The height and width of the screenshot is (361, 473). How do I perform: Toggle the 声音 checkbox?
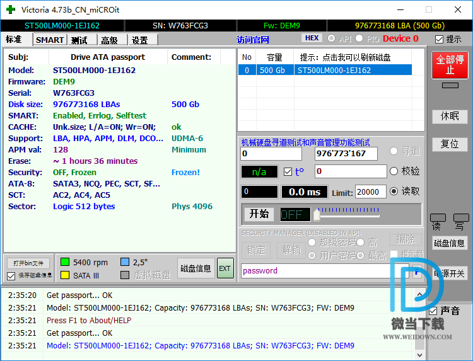point(433,311)
